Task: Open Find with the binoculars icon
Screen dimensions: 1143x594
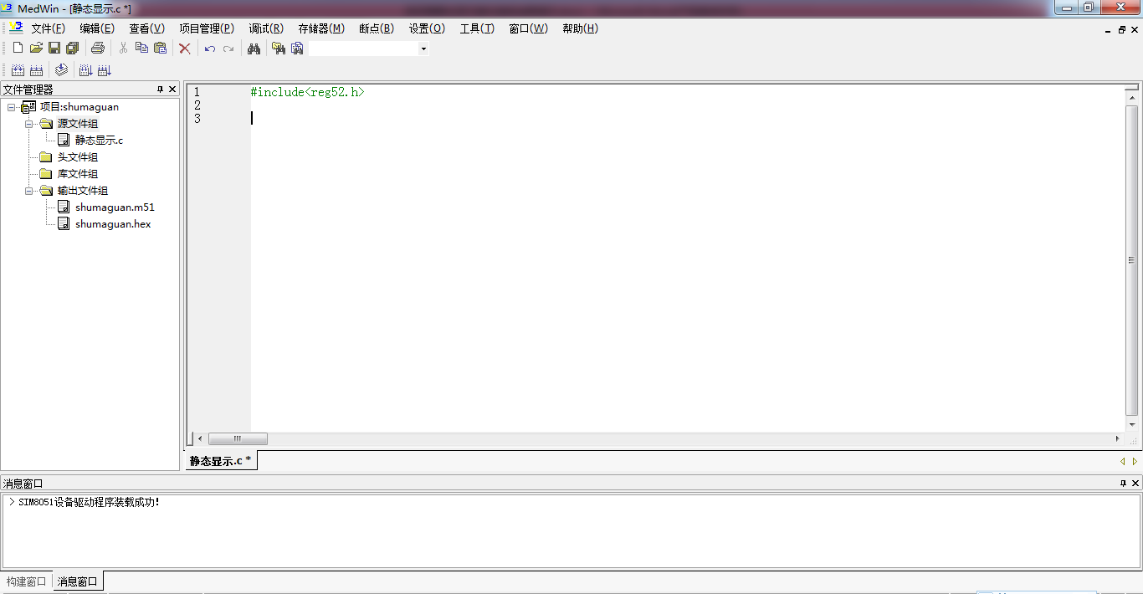Action: coord(254,49)
